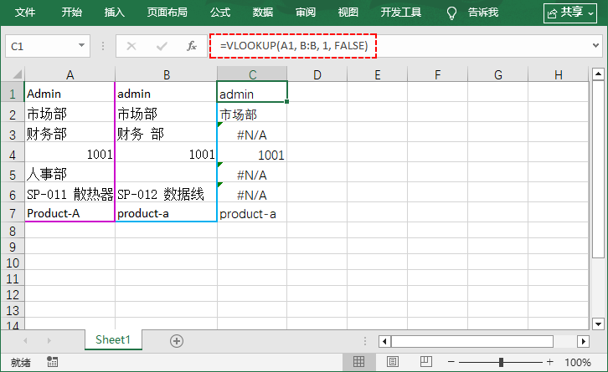Open the 开发工具 tab

(x=400, y=13)
